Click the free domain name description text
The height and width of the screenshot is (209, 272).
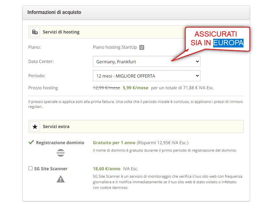[165, 150]
